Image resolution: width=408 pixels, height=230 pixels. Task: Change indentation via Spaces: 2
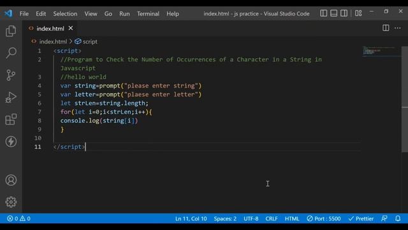[x=225, y=218]
